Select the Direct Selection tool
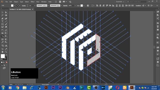Screen dimensions: 160x90 (x=6, y=12)
